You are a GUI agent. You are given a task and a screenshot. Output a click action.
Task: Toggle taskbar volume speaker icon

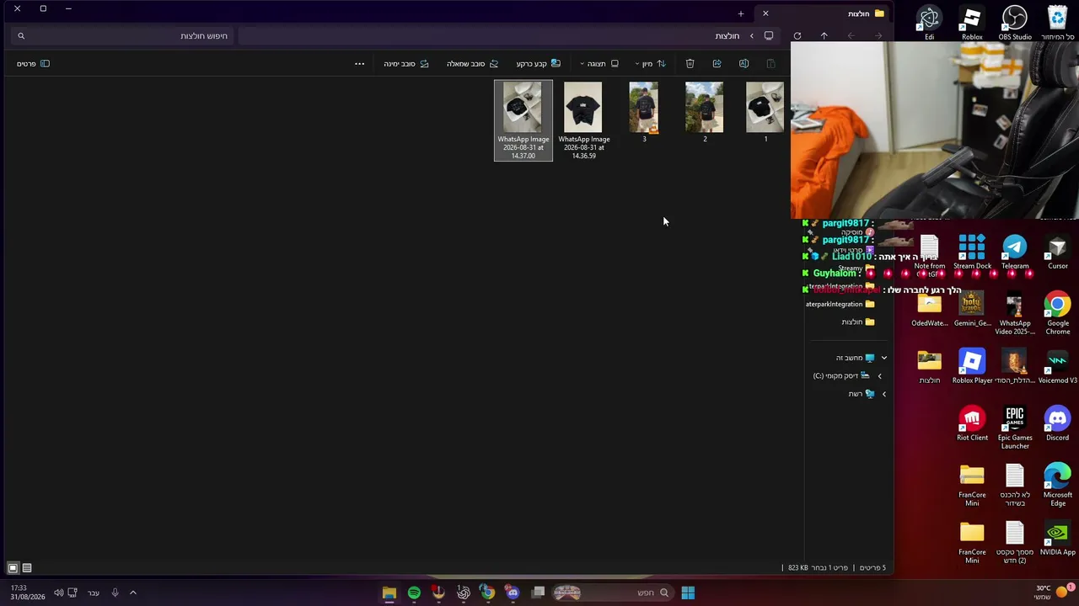58,593
